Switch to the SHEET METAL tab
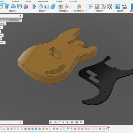This screenshot has height=133, width=133. [43, 2]
